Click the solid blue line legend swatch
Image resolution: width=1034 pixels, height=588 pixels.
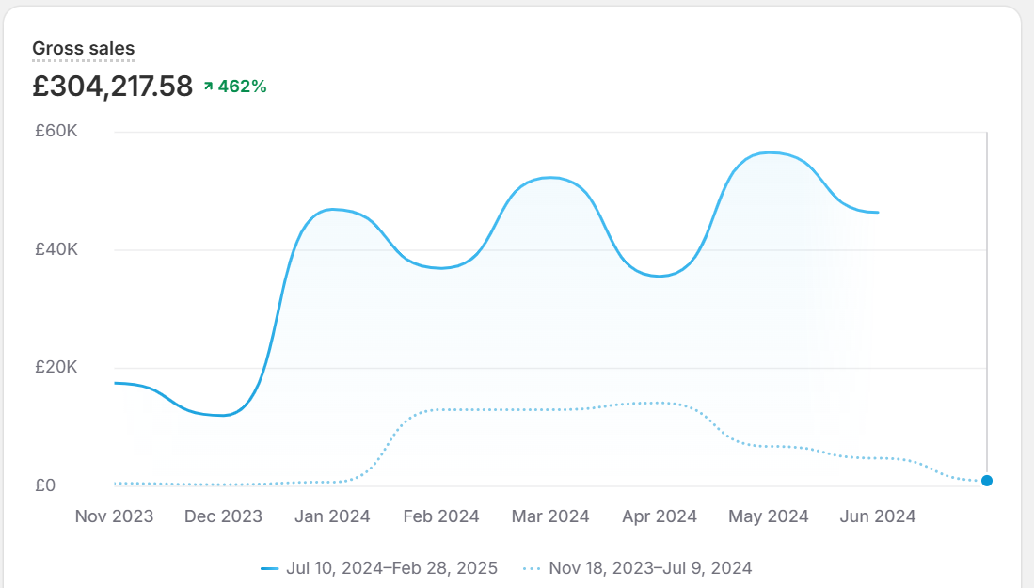270,569
